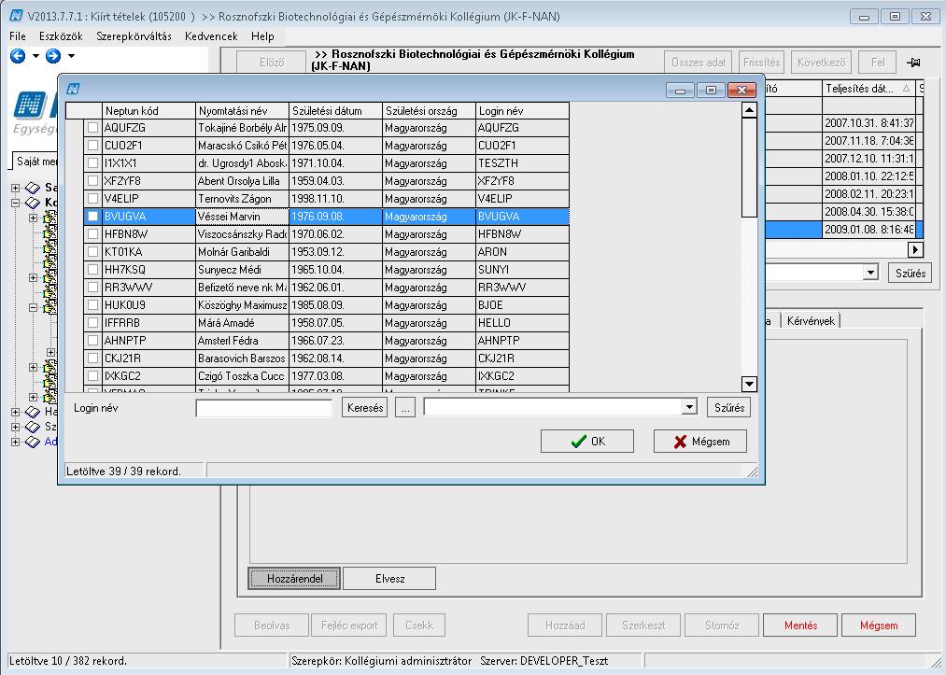Cancel the dialog with Mégsem

tap(700, 442)
